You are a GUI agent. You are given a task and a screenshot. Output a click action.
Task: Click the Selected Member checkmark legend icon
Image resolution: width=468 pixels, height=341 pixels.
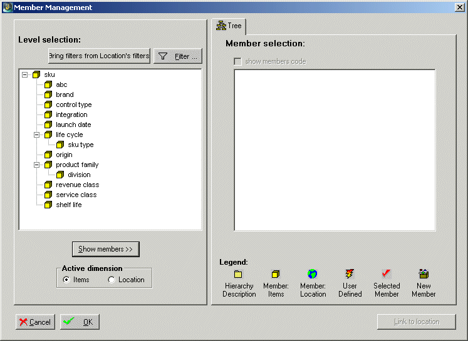386,273
